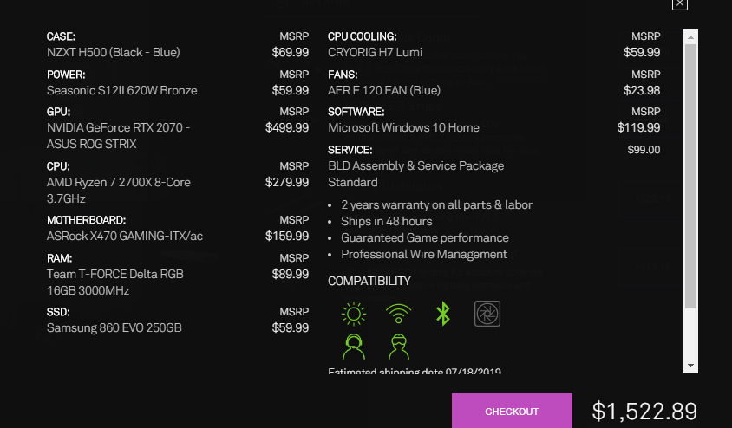The height and width of the screenshot is (428, 732).
Task: Click the Bluetooth compatibility icon
Action: pyautogui.click(x=442, y=314)
